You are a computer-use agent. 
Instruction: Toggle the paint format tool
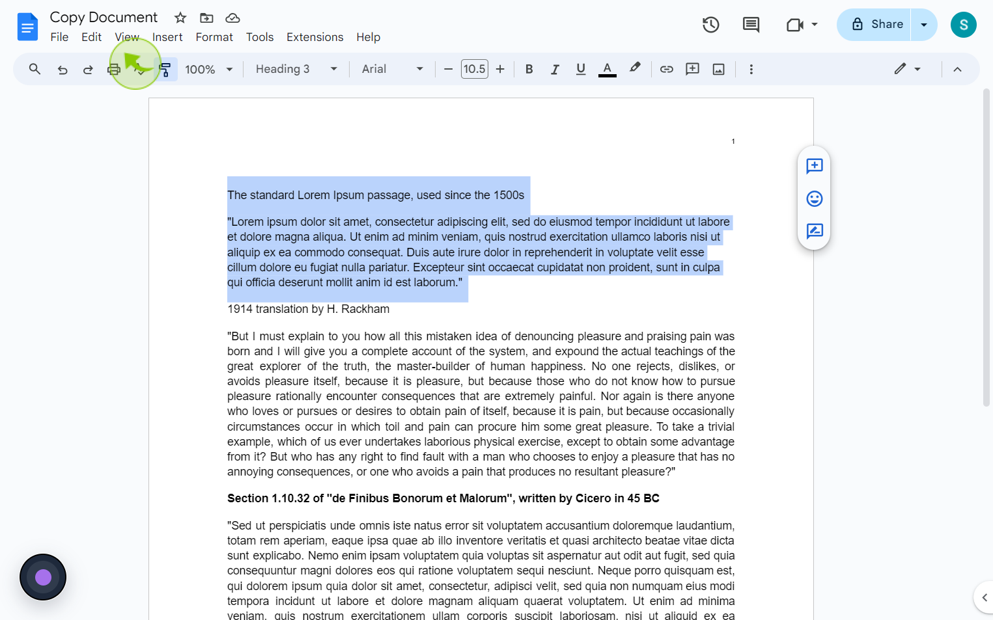[165, 69]
